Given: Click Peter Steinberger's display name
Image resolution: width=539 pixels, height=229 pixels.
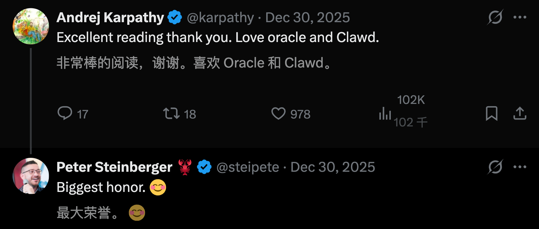Looking at the screenshot, I should click(114, 167).
